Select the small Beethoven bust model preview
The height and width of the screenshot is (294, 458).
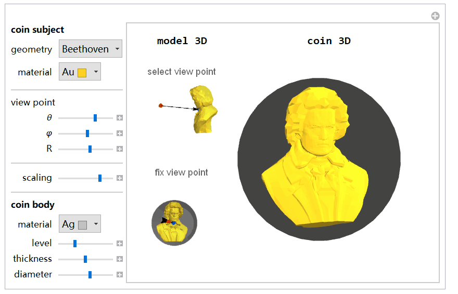click(203, 109)
